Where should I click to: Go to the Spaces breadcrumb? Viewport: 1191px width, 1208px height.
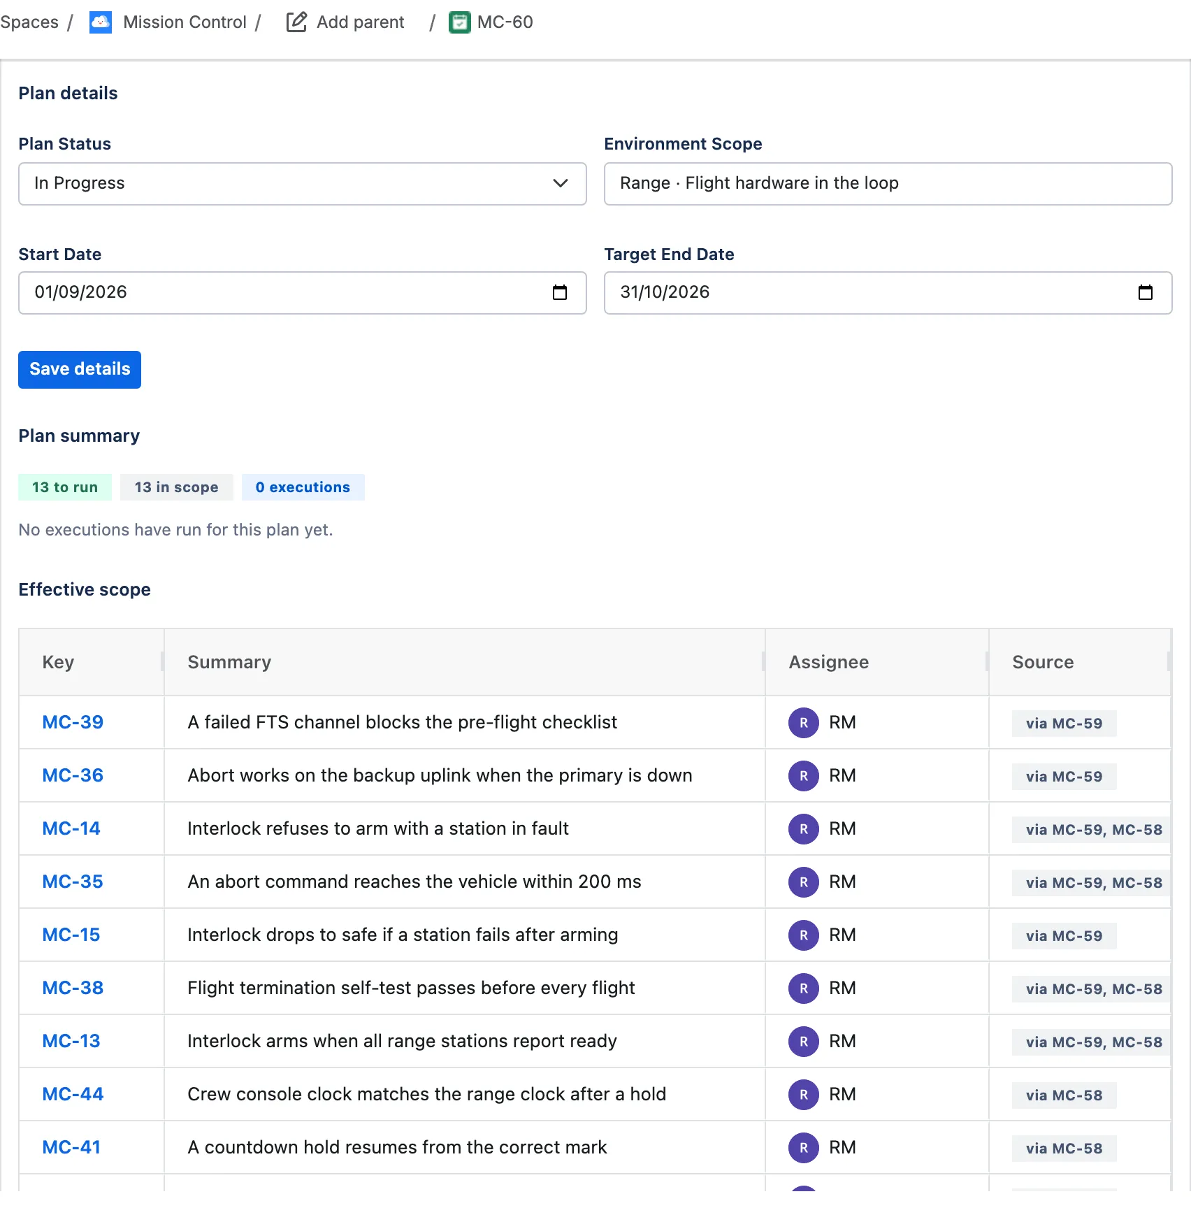[29, 22]
